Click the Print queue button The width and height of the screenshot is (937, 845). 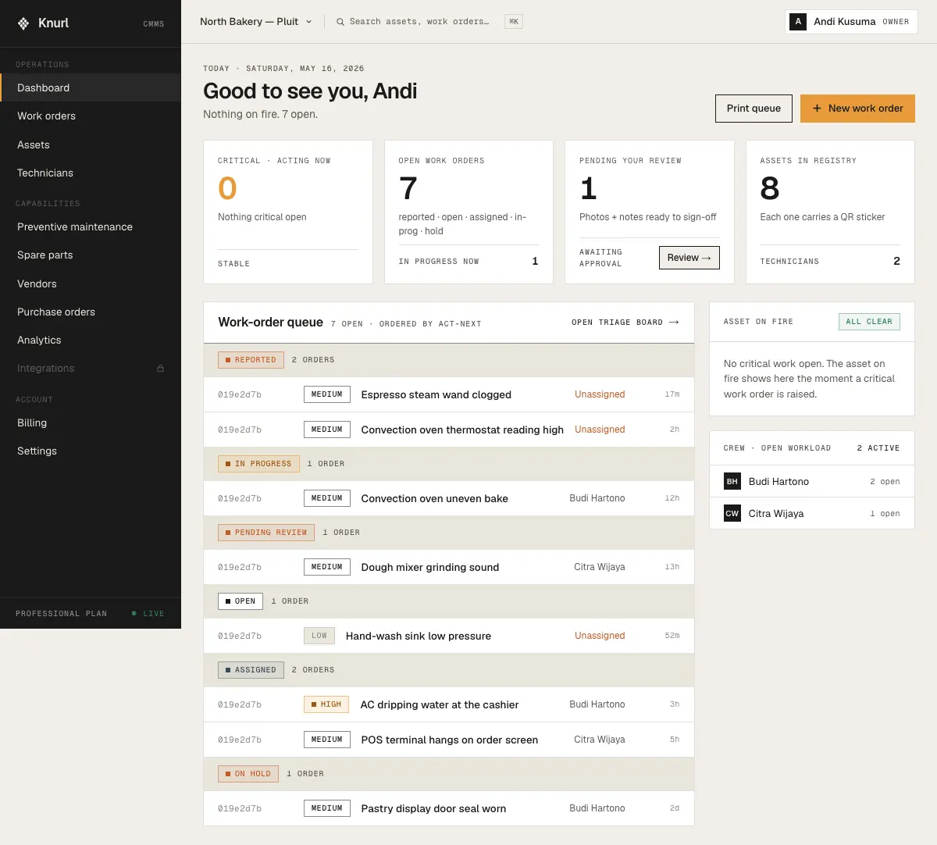point(754,109)
